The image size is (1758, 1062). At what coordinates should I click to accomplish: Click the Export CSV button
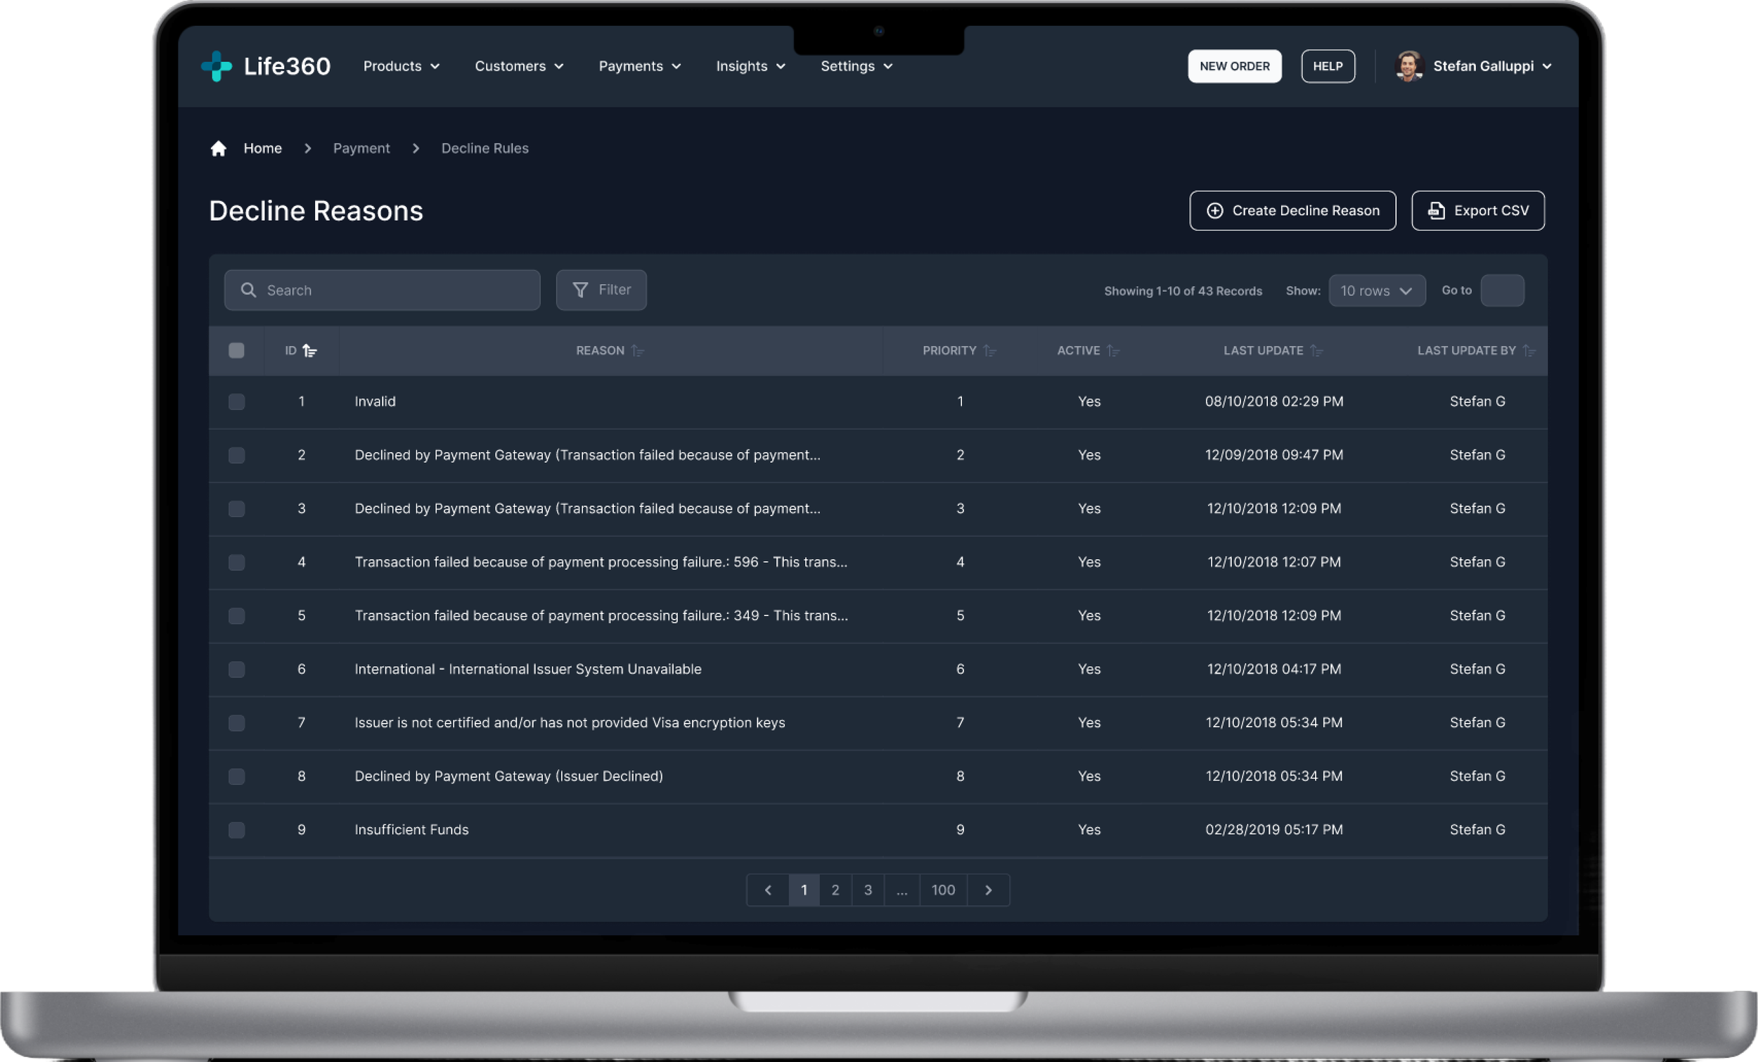[1477, 210]
